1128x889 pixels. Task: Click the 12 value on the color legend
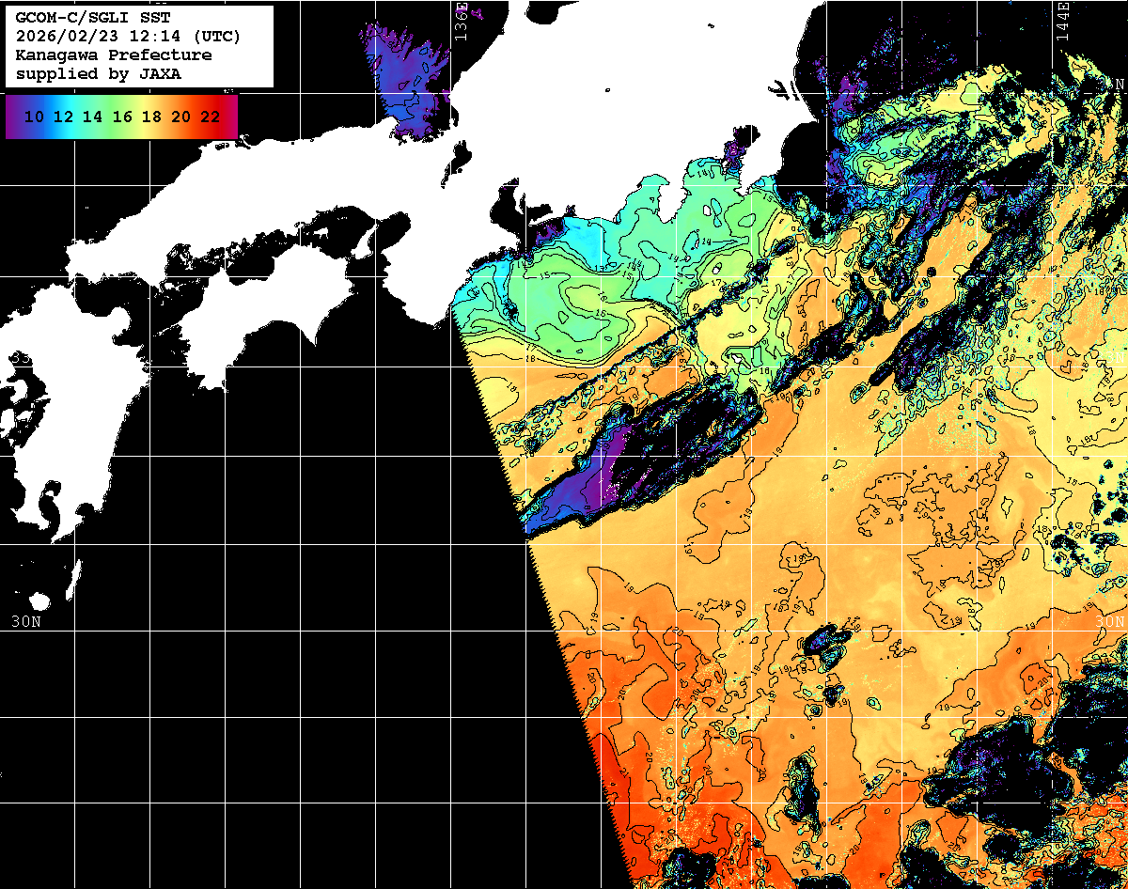(x=63, y=117)
